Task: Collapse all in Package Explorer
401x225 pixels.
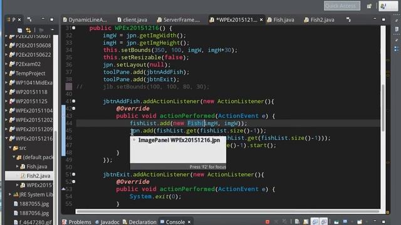Action: click(x=19, y=30)
